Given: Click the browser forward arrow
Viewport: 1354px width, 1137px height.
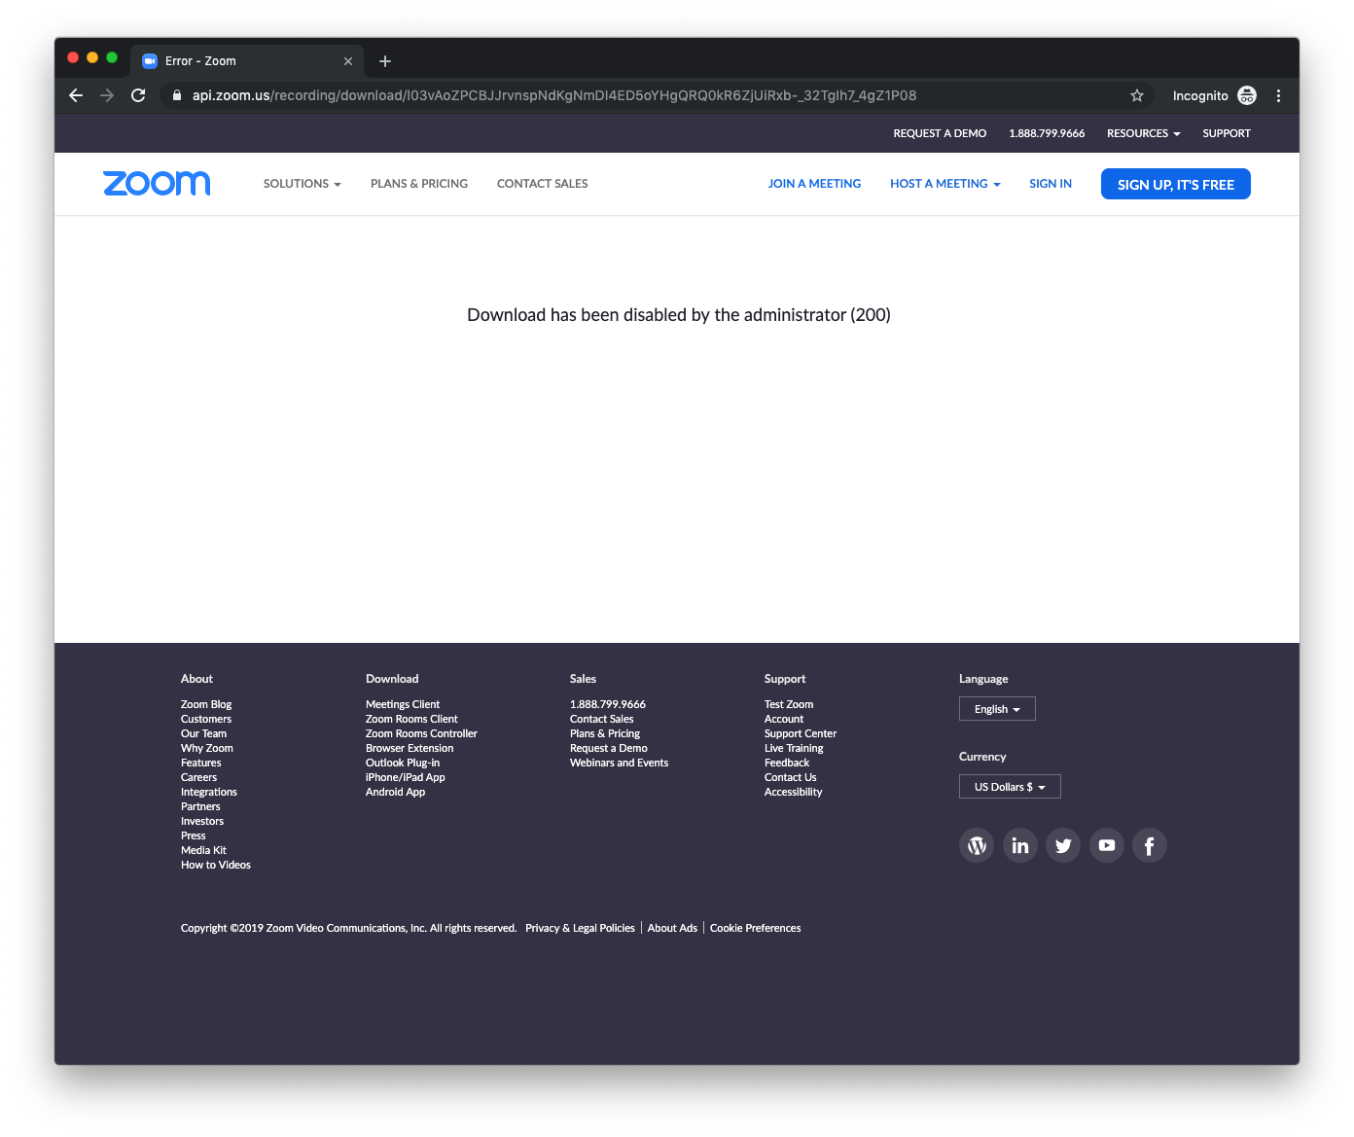Looking at the screenshot, I should pyautogui.click(x=107, y=95).
